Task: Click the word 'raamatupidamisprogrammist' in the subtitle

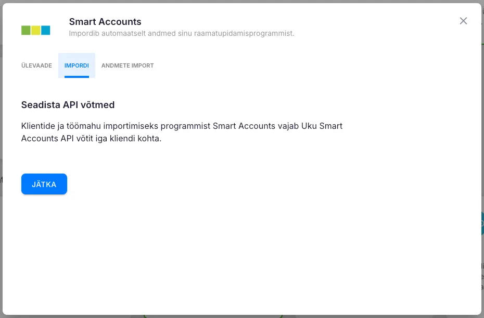Action: [251, 34]
